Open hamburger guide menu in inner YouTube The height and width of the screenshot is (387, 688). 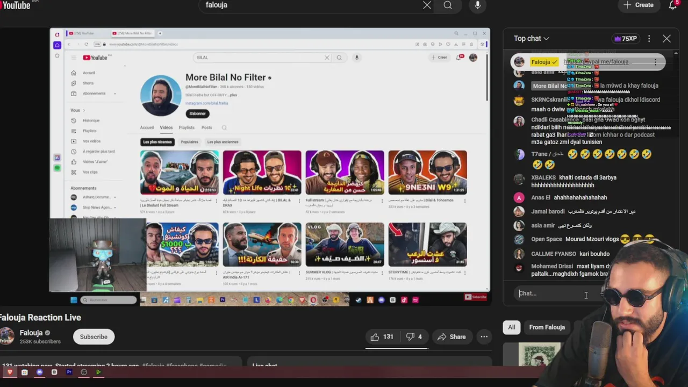[x=74, y=58]
